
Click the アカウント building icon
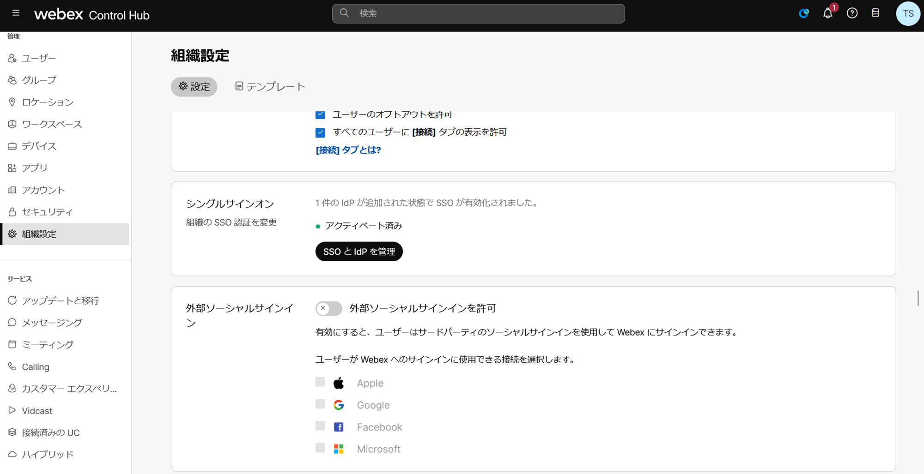[12, 190]
